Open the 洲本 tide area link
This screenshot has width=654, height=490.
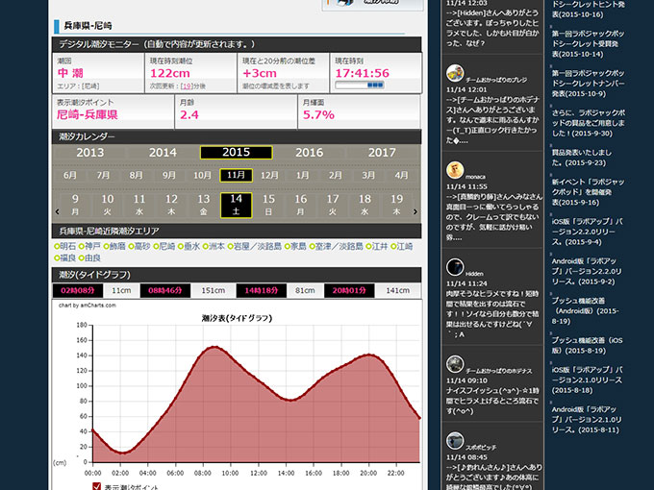[x=216, y=246]
